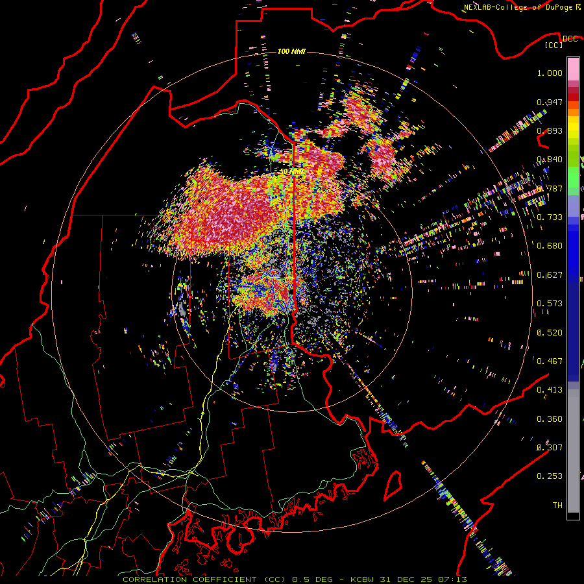
Task: Click the 0.307 scale value
Action: tap(550, 448)
